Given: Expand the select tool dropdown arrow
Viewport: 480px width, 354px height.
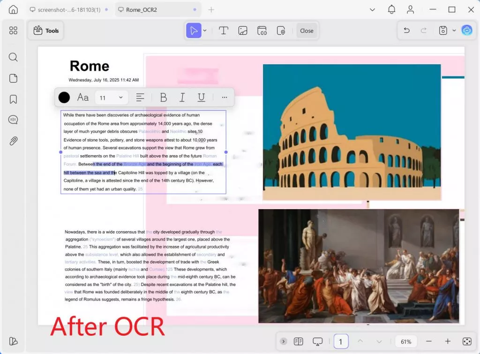Looking at the screenshot, I should click(x=205, y=30).
